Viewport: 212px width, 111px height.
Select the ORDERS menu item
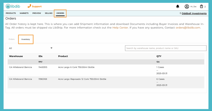click(x=60, y=13)
